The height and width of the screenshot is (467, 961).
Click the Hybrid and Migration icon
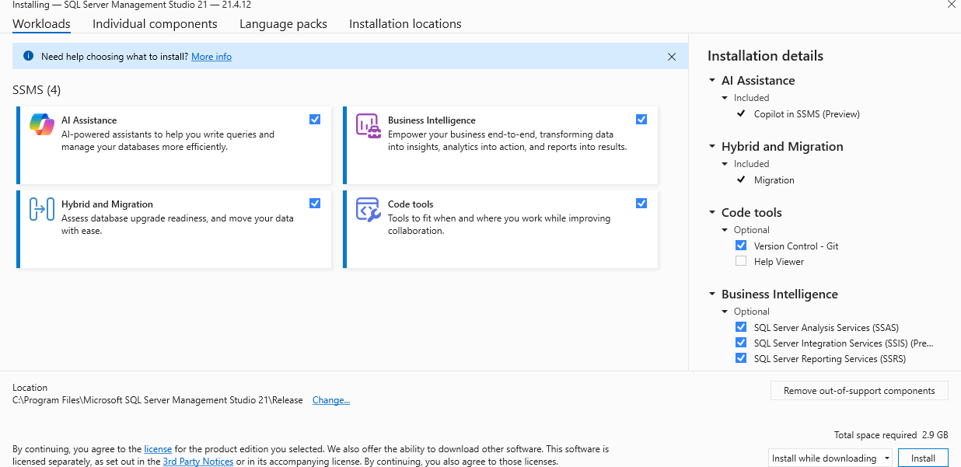pyautogui.click(x=42, y=209)
